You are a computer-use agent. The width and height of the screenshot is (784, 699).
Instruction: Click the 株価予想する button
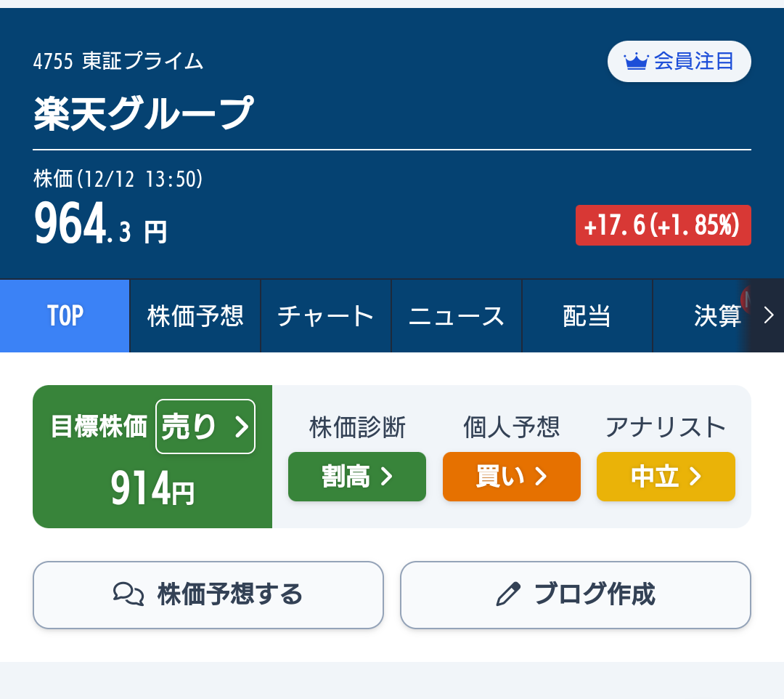click(208, 594)
